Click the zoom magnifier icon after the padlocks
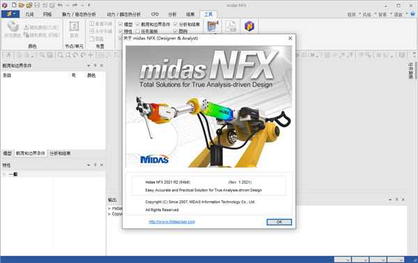Viewport: 418px width, 263px height. pos(42,55)
